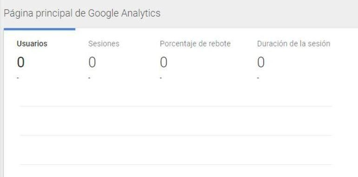Open the Porcentaje de rebote tab
358x177 pixels.
195,44
